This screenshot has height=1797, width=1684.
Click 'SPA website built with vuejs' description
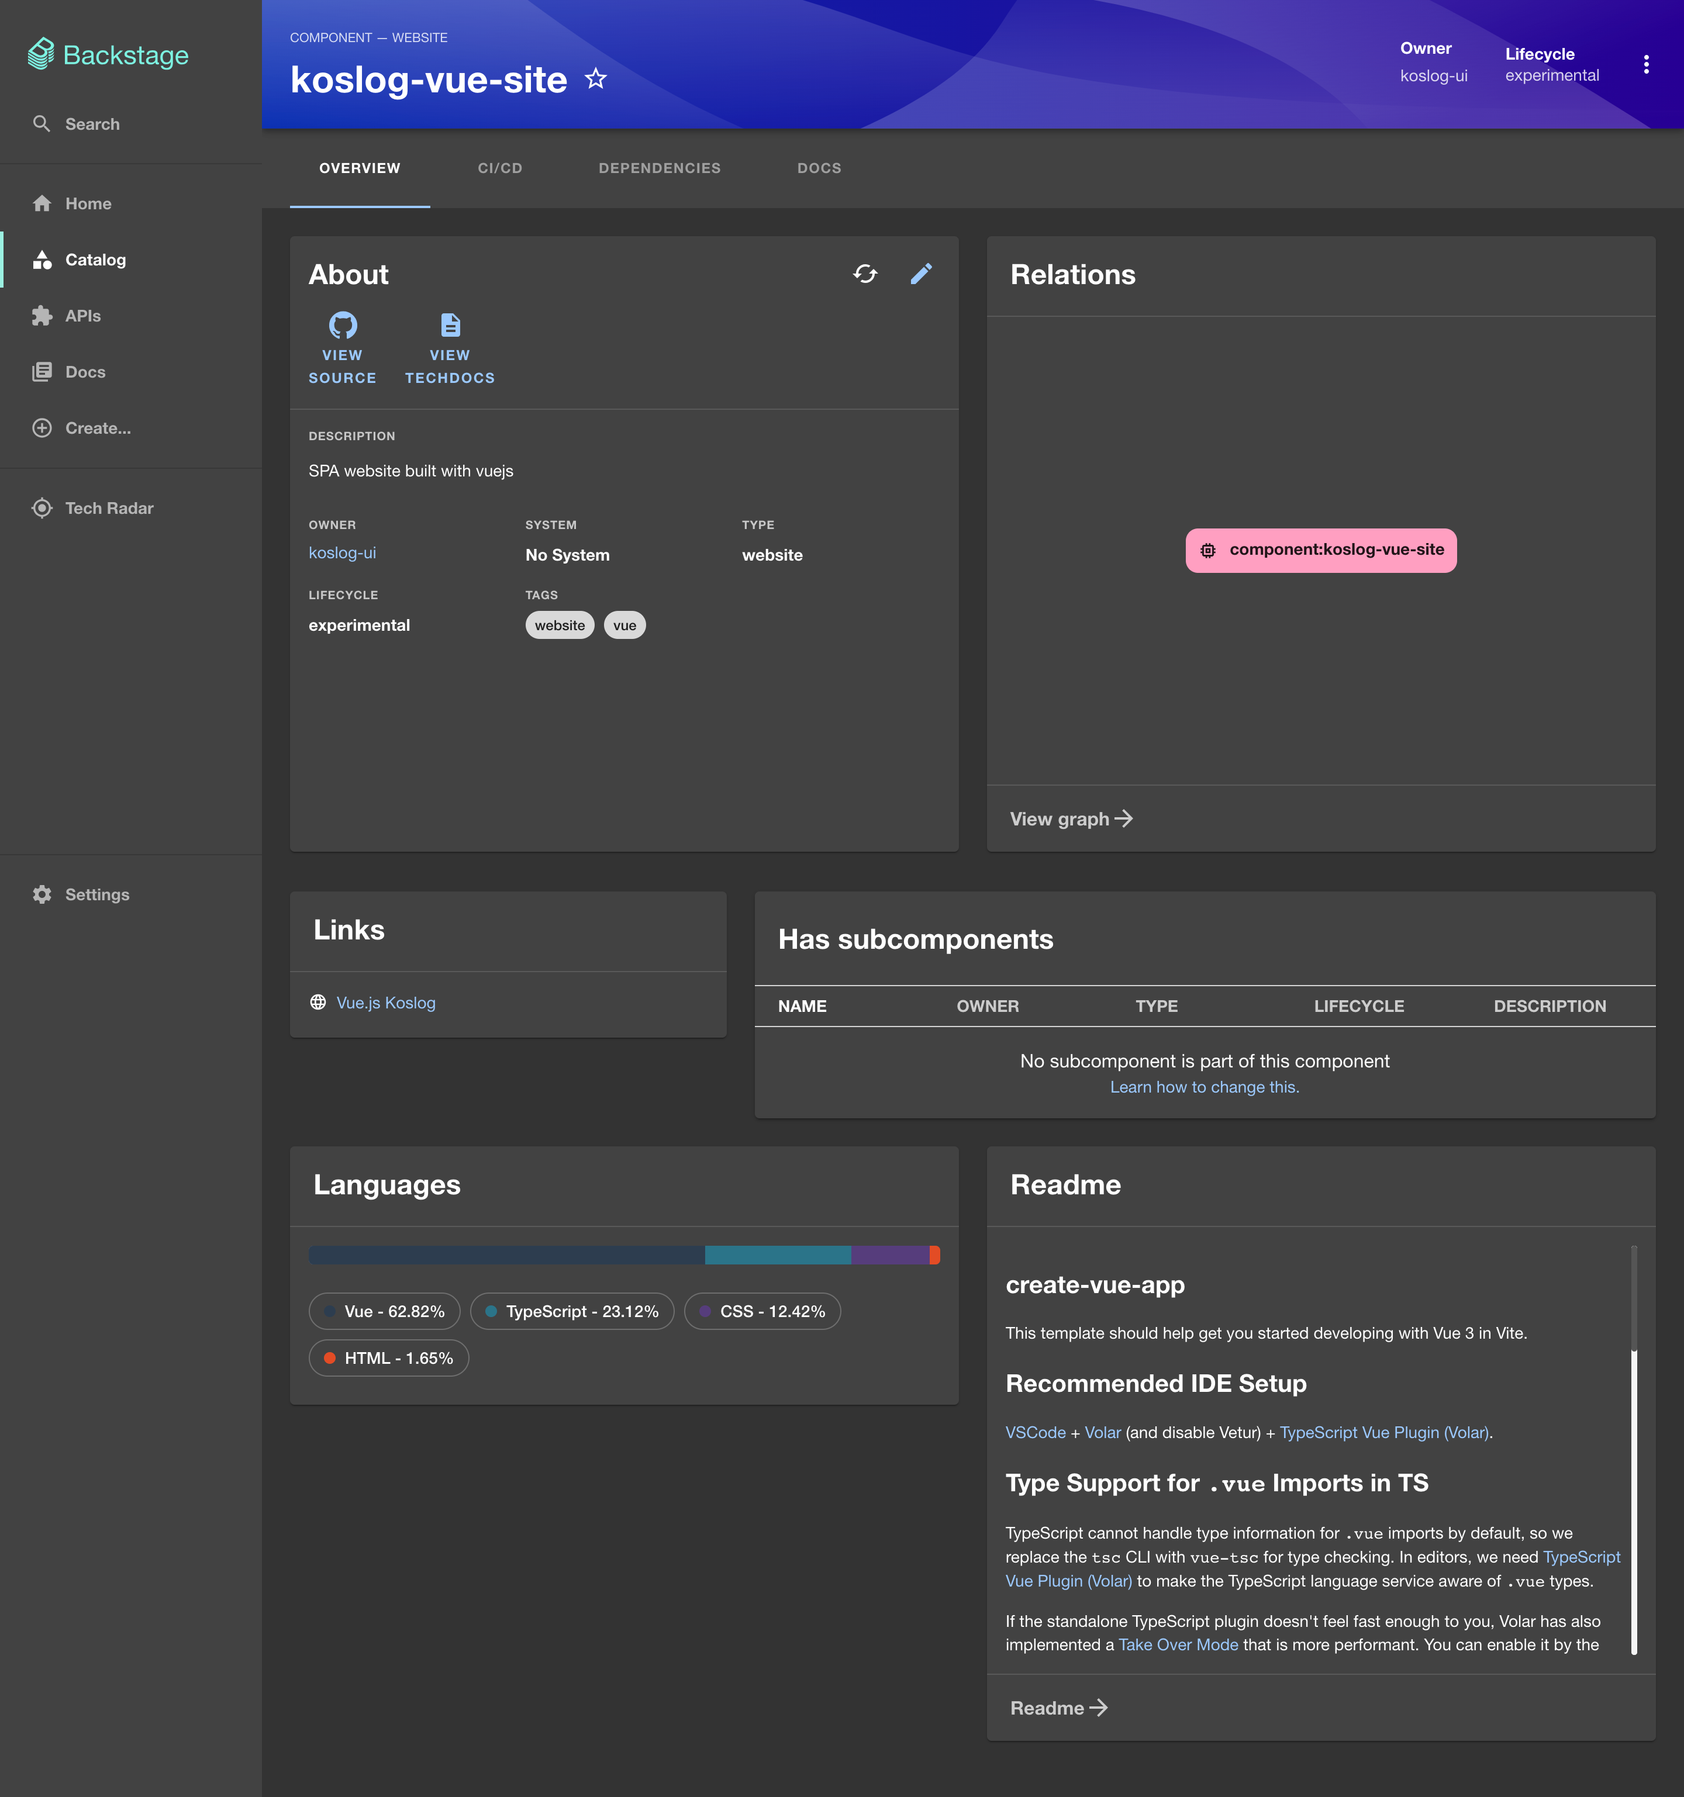pos(410,471)
